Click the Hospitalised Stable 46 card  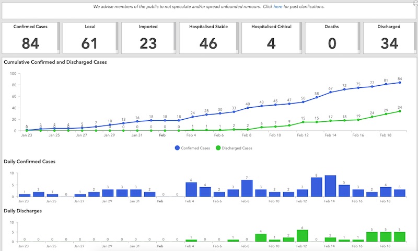(208, 38)
